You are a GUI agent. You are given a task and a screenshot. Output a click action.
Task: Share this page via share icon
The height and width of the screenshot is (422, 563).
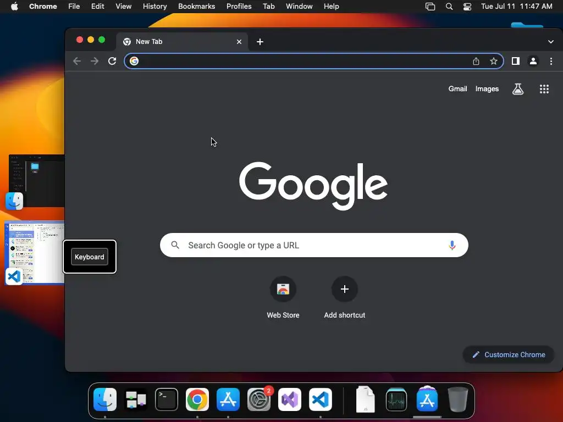[x=476, y=61]
